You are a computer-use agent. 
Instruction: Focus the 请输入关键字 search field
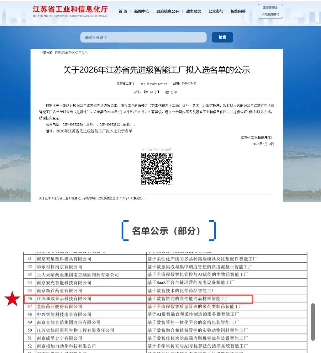(x=143, y=37)
